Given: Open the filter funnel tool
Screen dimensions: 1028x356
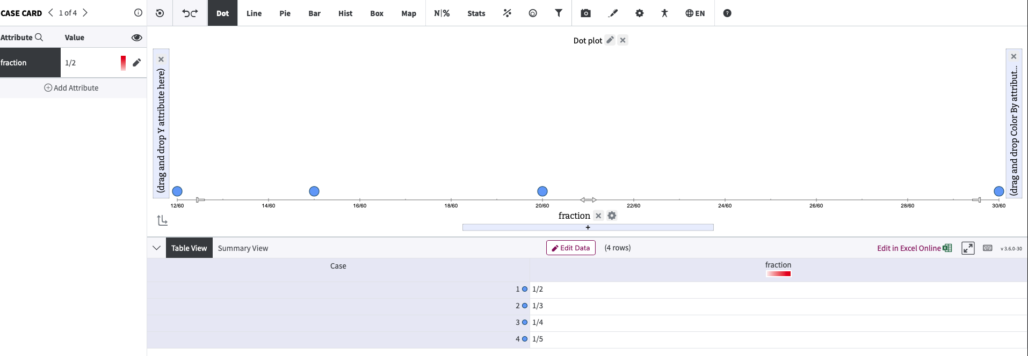Looking at the screenshot, I should pos(559,13).
